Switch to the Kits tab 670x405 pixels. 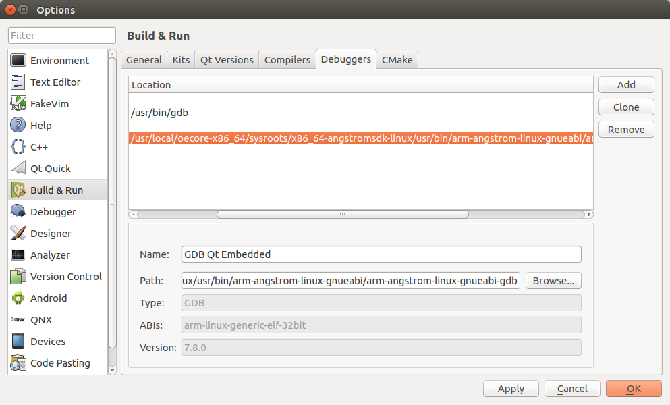click(181, 60)
